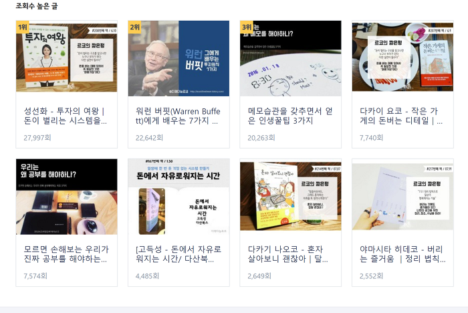Open the 우리는 왜 공부를 해야하나 thumbnail

pos(67,197)
